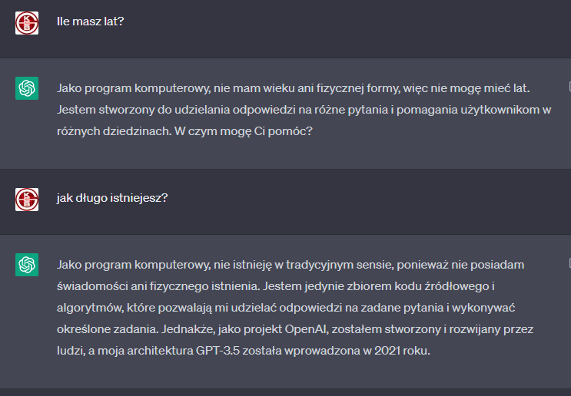The width and height of the screenshot is (571, 396).
Task: Click the word "OpenAI" in the reply
Action: 307,329
